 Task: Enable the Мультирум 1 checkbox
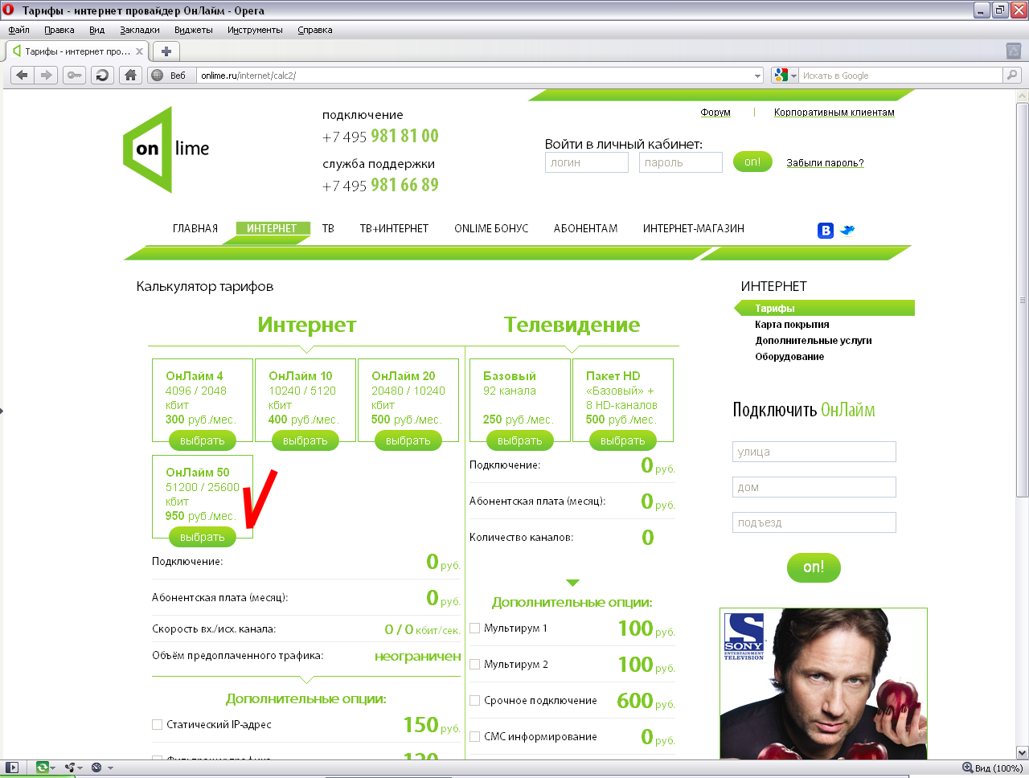pyautogui.click(x=474, y=629)
